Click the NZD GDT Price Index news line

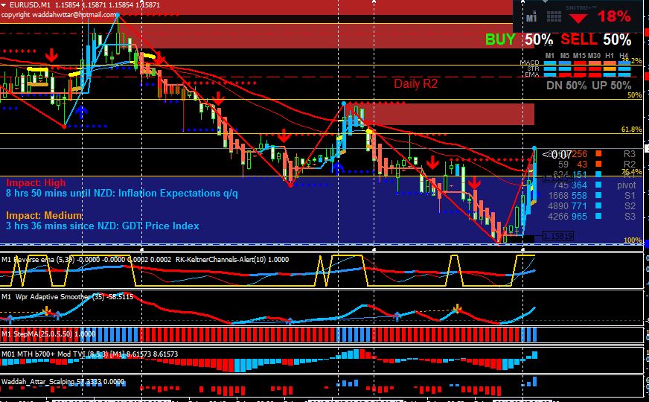pyautogui.click(x=102, y=226)
